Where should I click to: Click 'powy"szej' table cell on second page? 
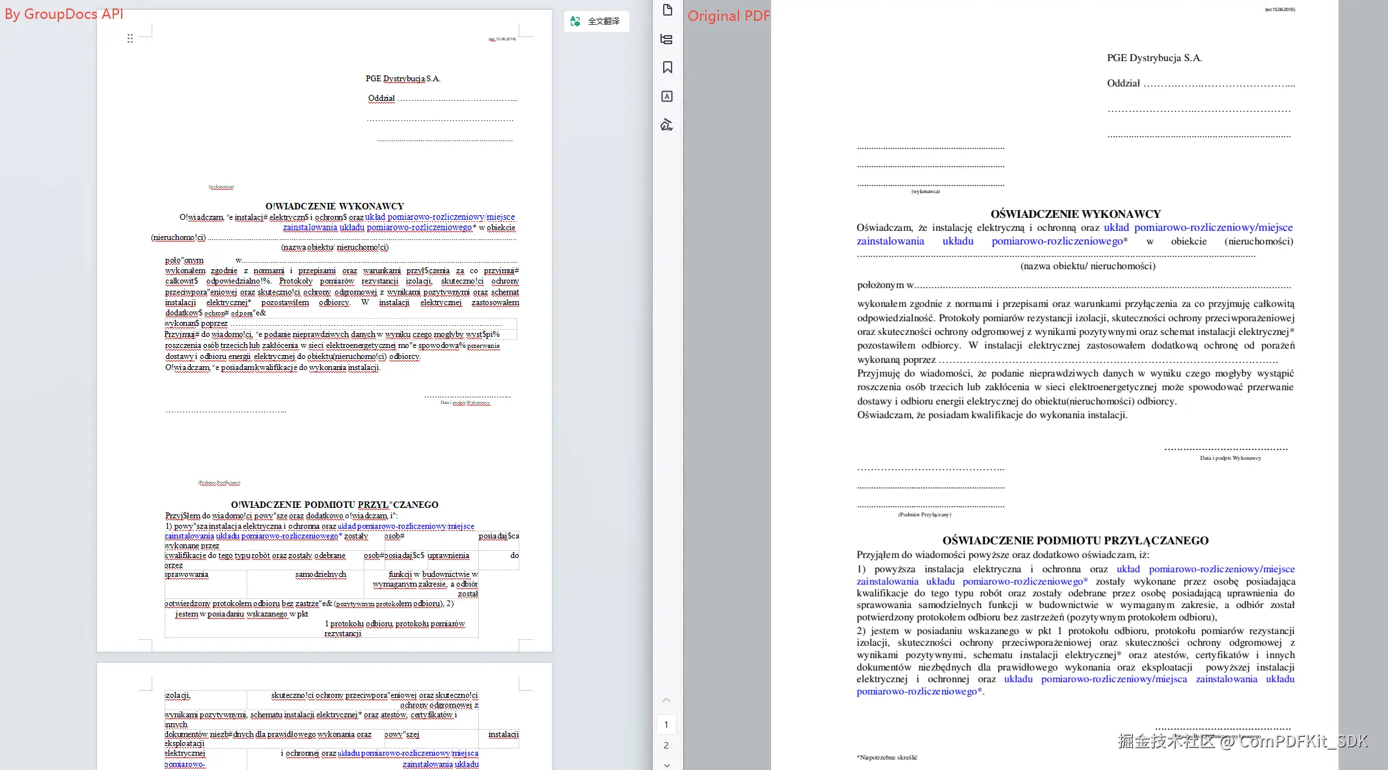tap(401, 735)
